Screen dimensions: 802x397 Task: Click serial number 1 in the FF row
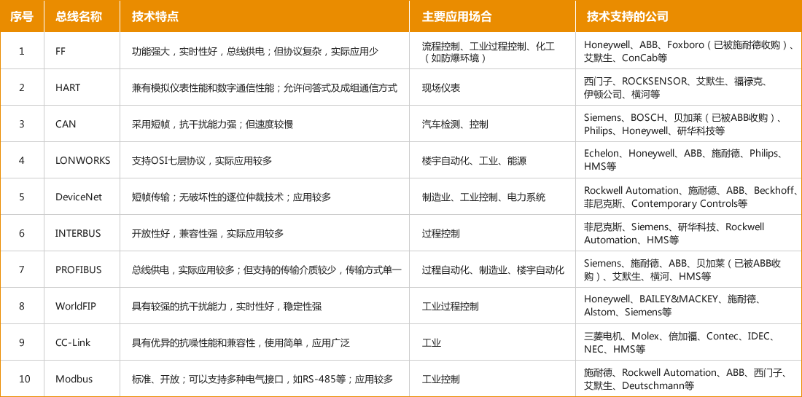(x=21, y=51)
